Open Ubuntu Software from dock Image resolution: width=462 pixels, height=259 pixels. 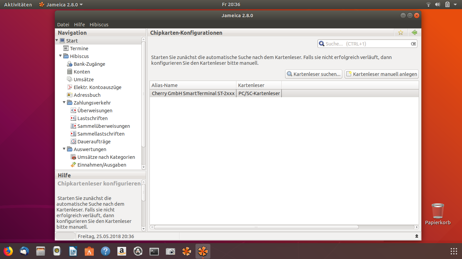pyautogui.click(x=89, y=251)
